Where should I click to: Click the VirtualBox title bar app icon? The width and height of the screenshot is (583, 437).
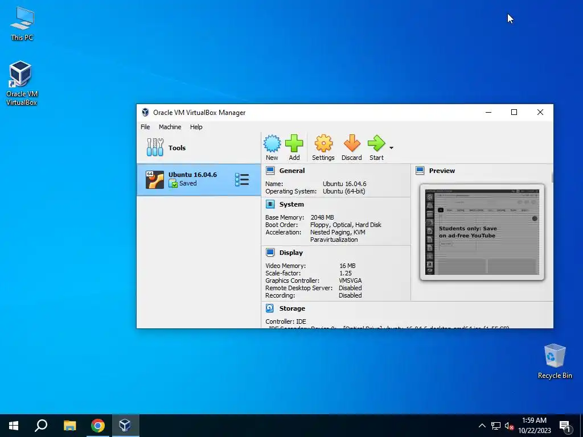145,112
